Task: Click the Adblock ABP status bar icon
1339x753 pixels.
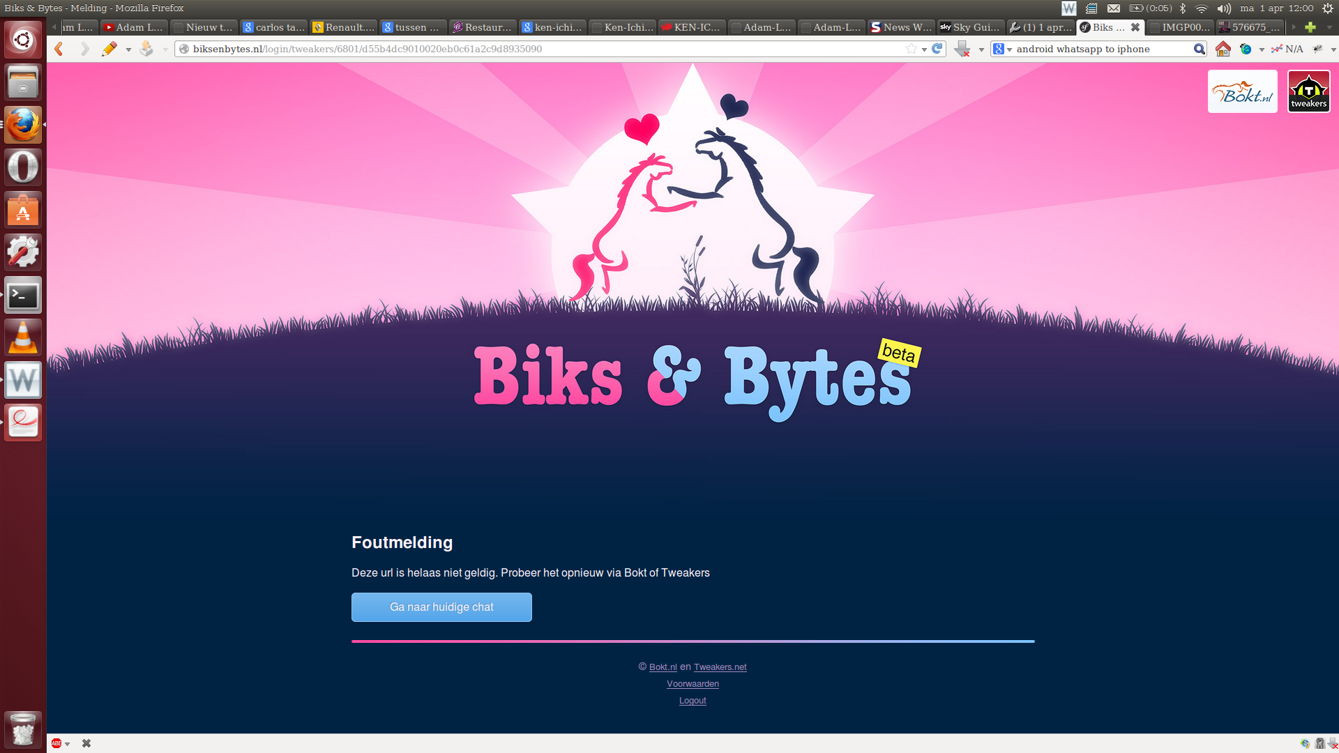Action: (56, 743)
